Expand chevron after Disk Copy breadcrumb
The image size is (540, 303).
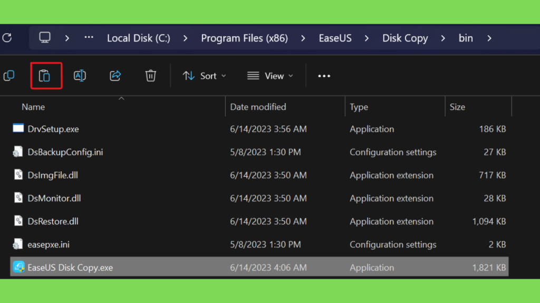[x=443, y=38]
